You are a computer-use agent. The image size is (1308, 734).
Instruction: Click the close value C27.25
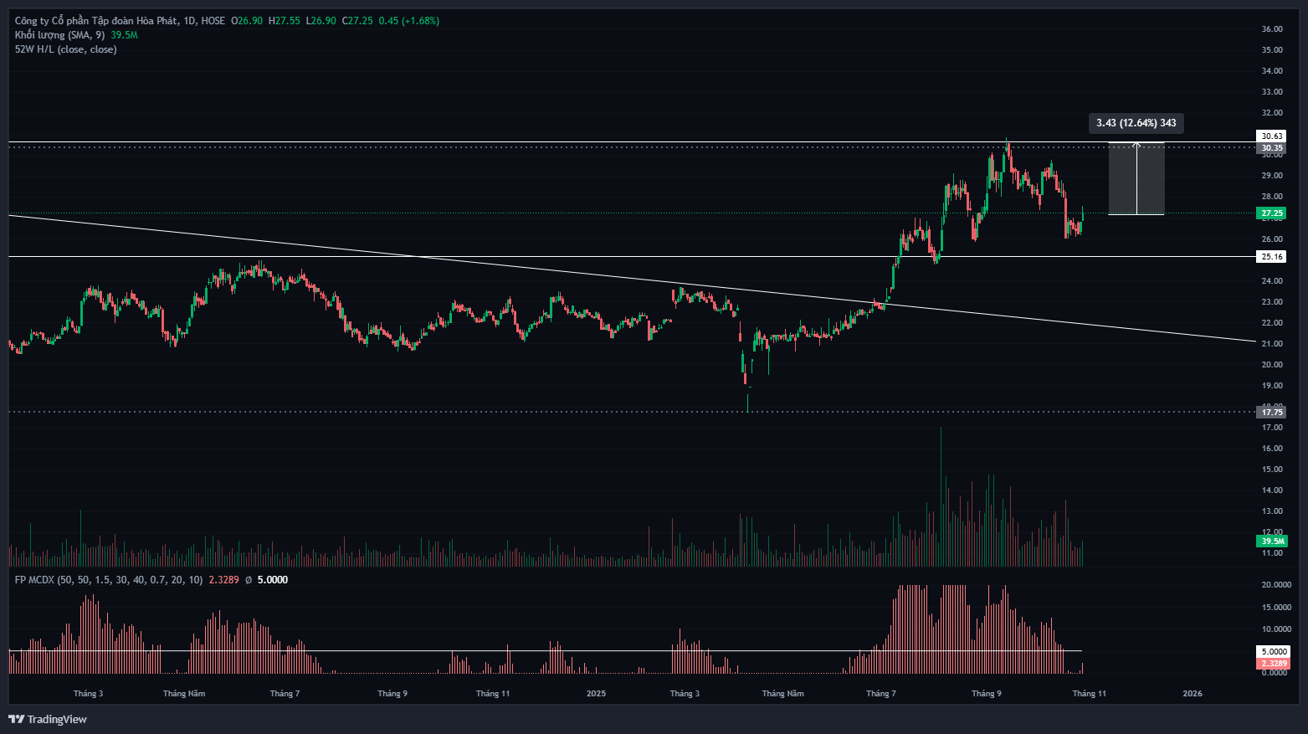tap(357, 21)
